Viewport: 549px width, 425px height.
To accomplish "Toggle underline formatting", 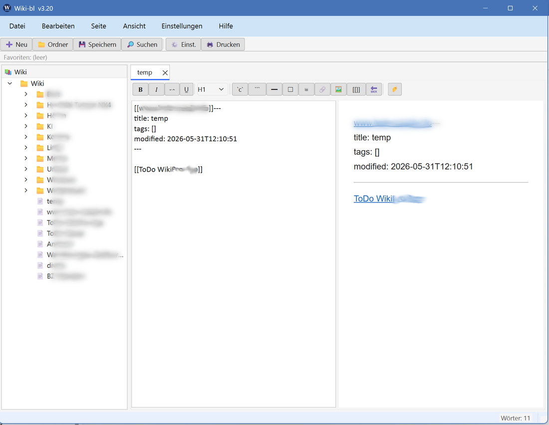I will click(x=186, y=90).
